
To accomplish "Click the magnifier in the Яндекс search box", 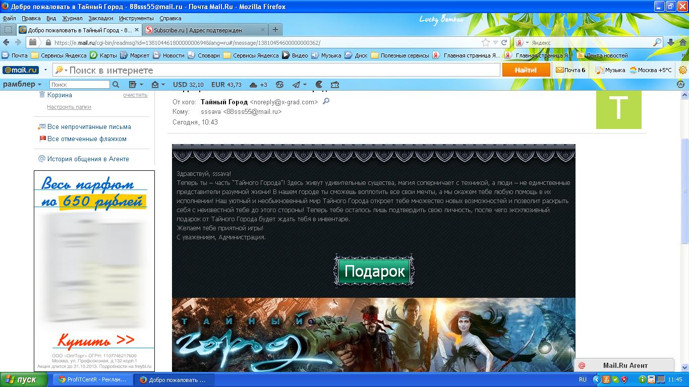I will (657, 43).
